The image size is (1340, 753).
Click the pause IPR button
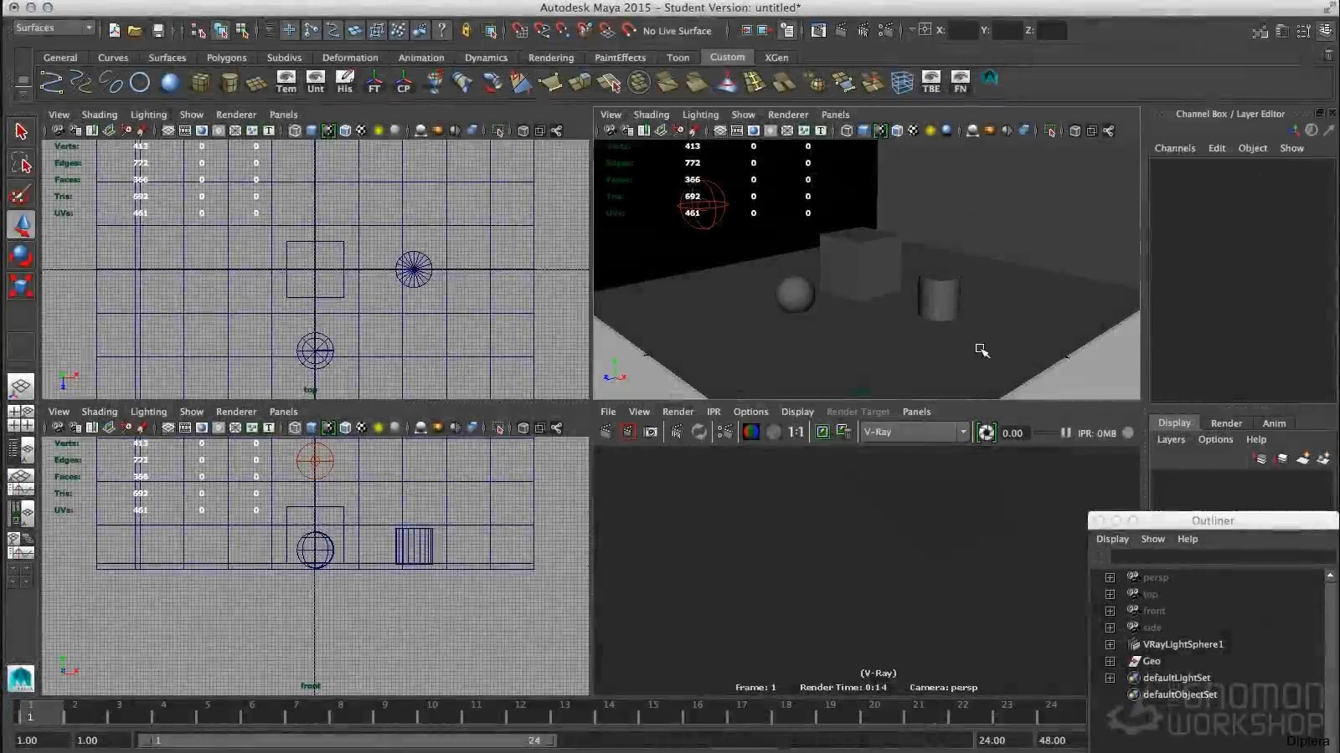click(x=1065, y=433)
